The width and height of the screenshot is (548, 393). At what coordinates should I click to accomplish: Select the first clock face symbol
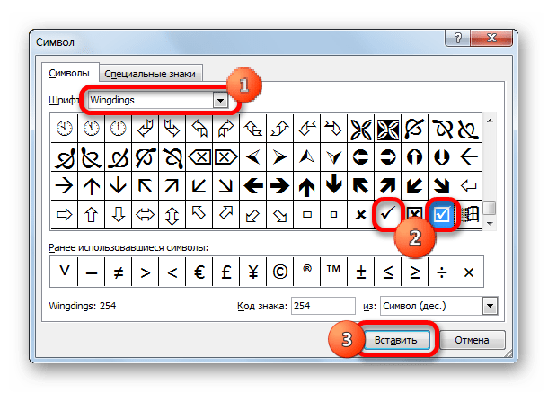(65, 128)
